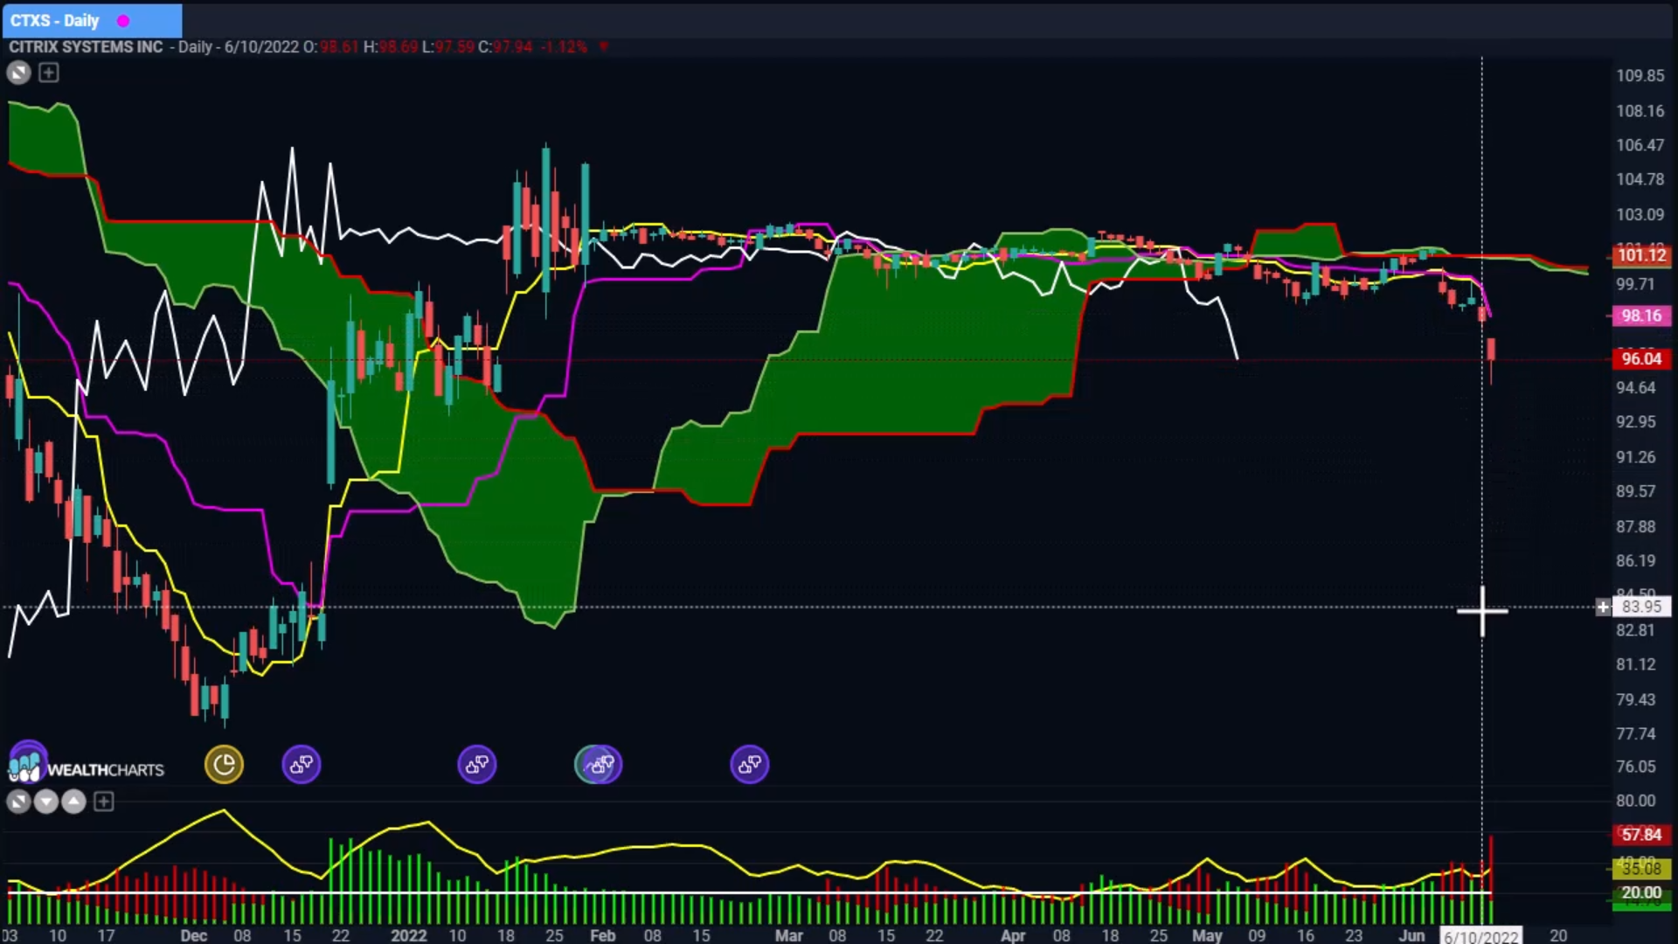Image resolution: width=1678 pixels, height=944 pixels.
Task: Click the Jun label on the date axis
Action: pyautogui.click(x=1411, y=935)
